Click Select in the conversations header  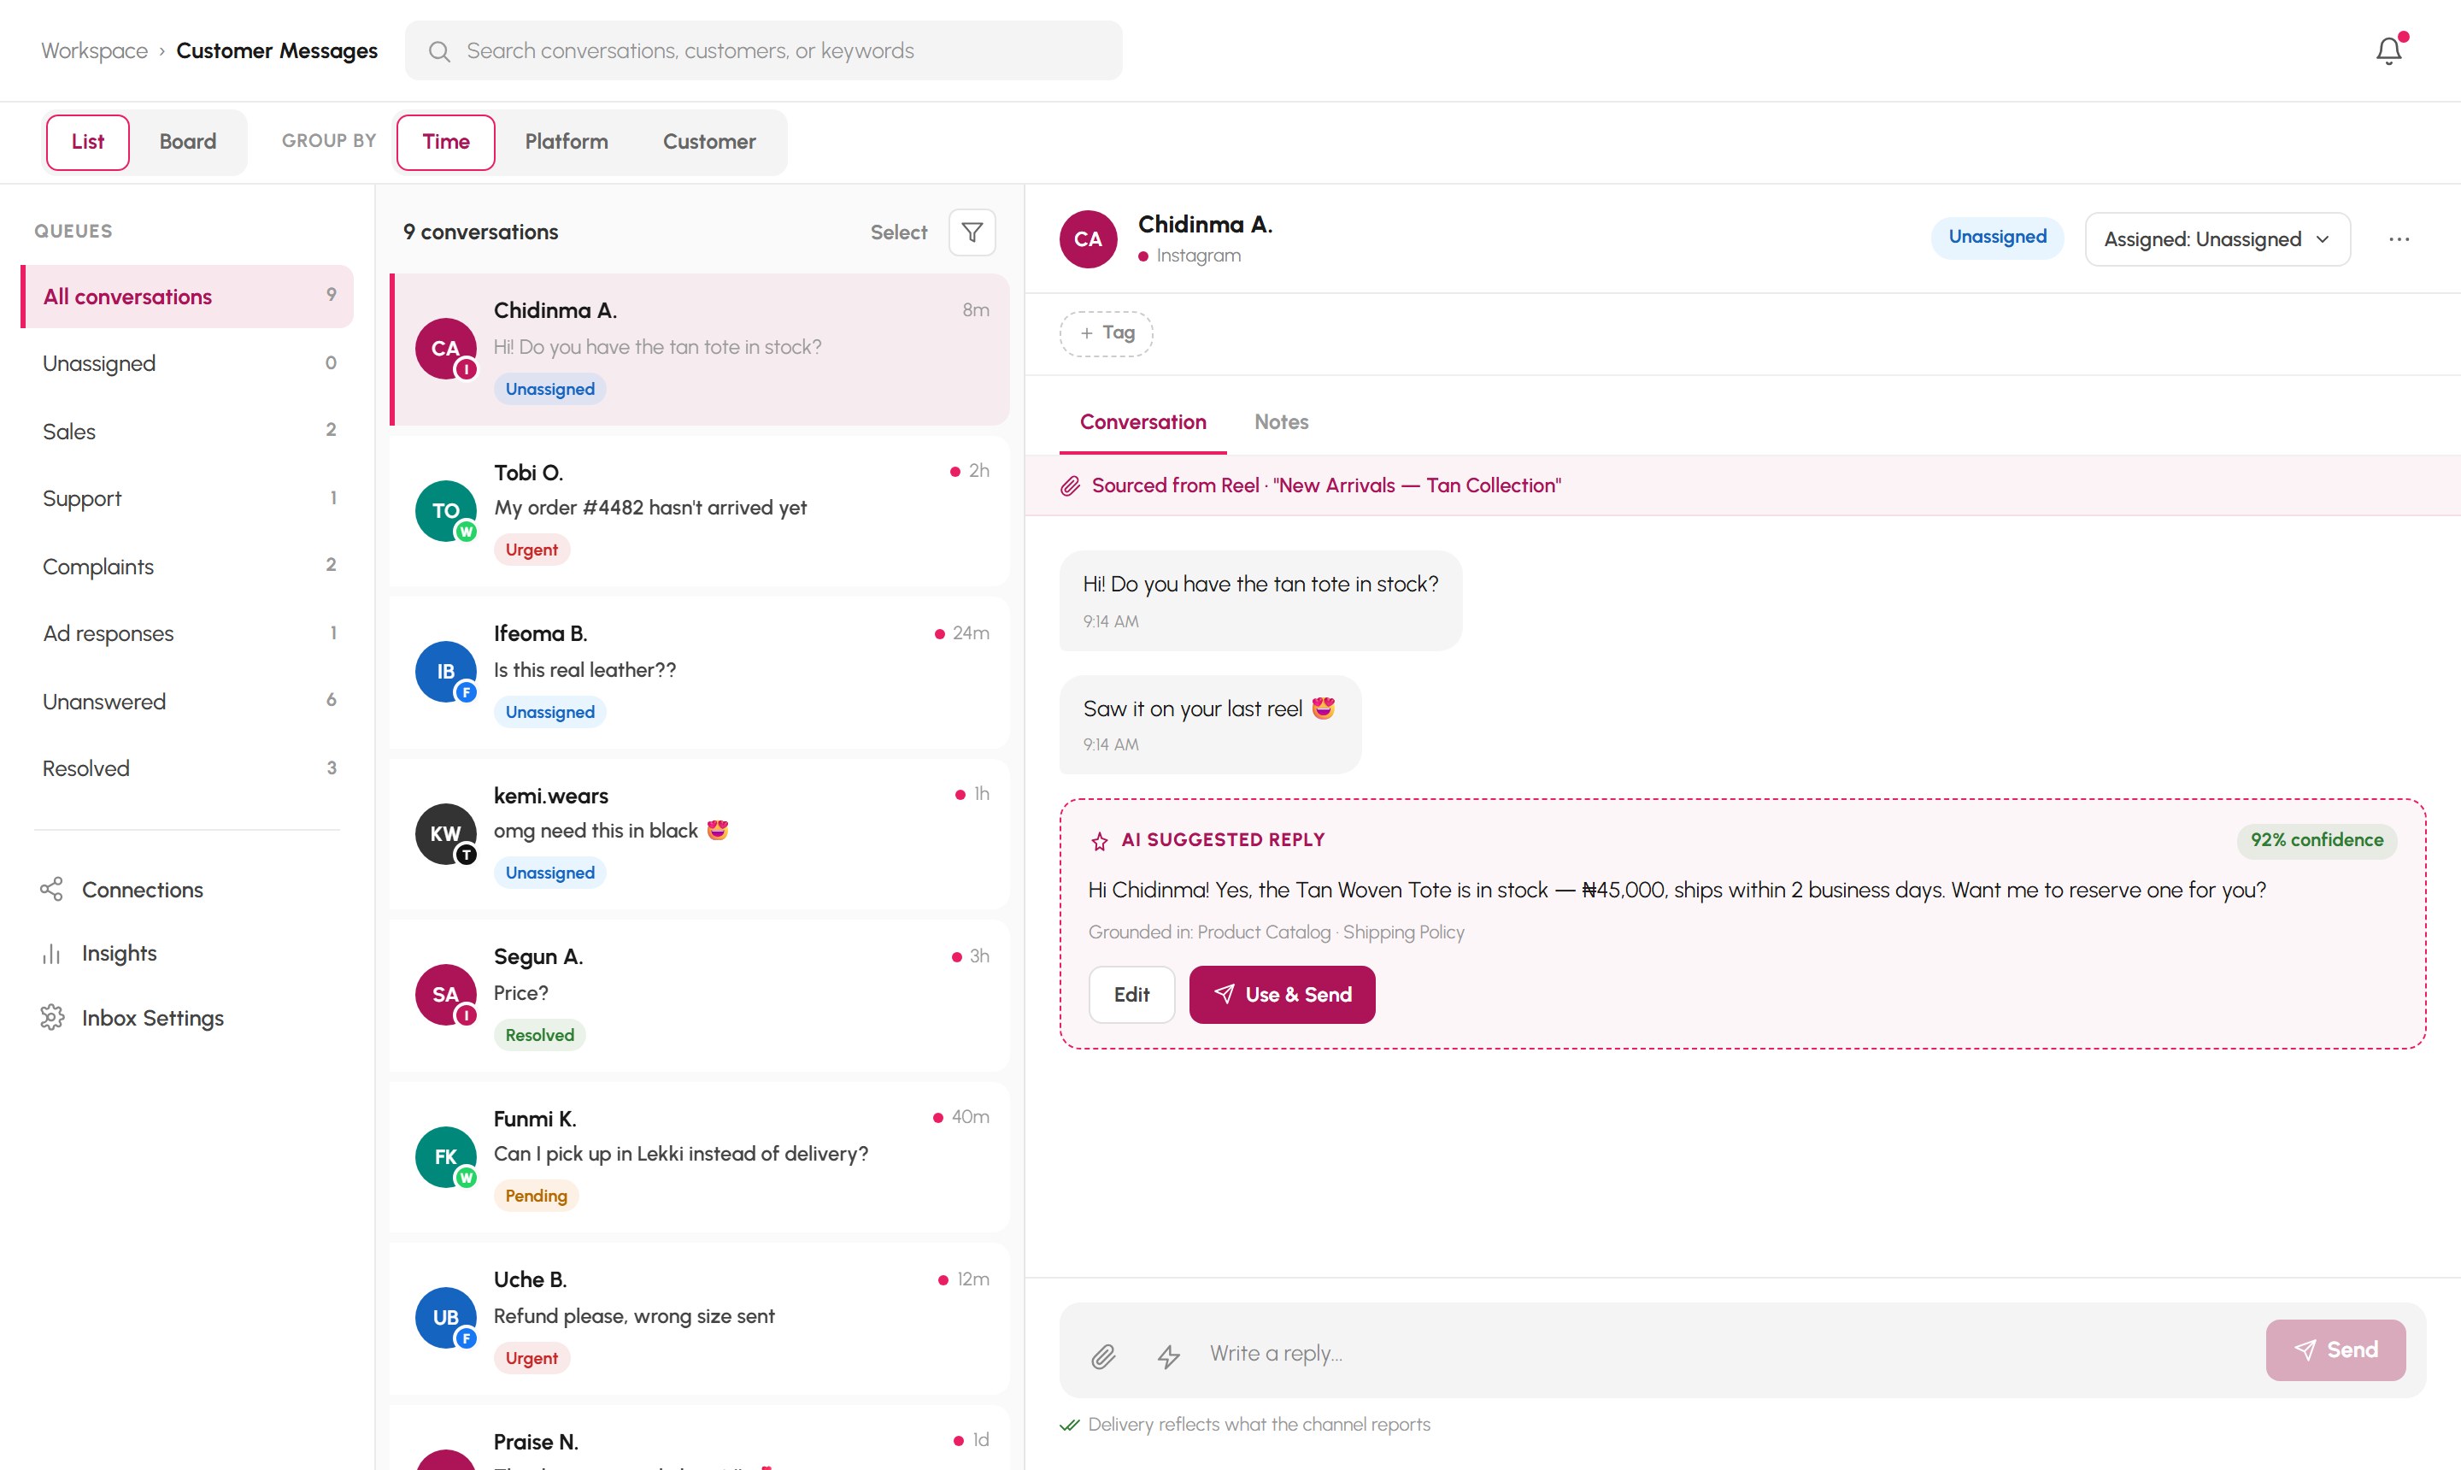tap(898, 232)
